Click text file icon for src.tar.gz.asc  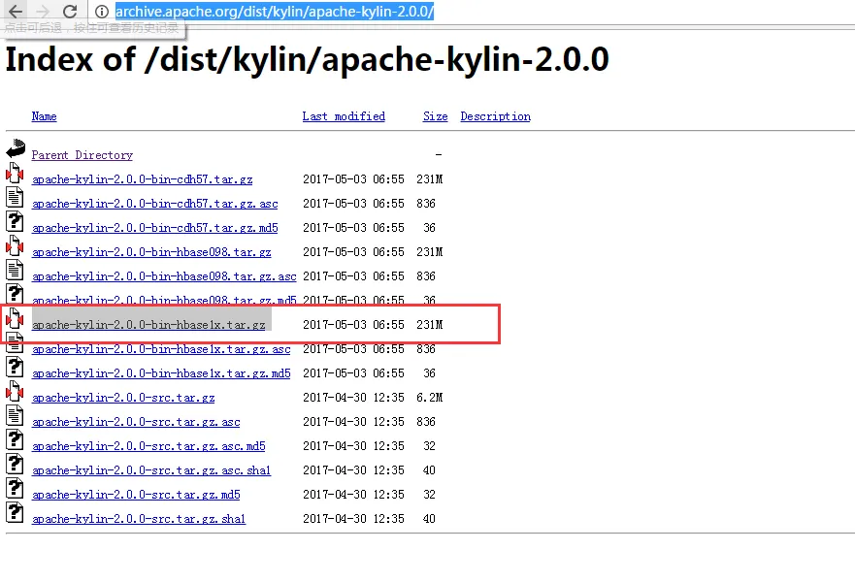(15, 416)
